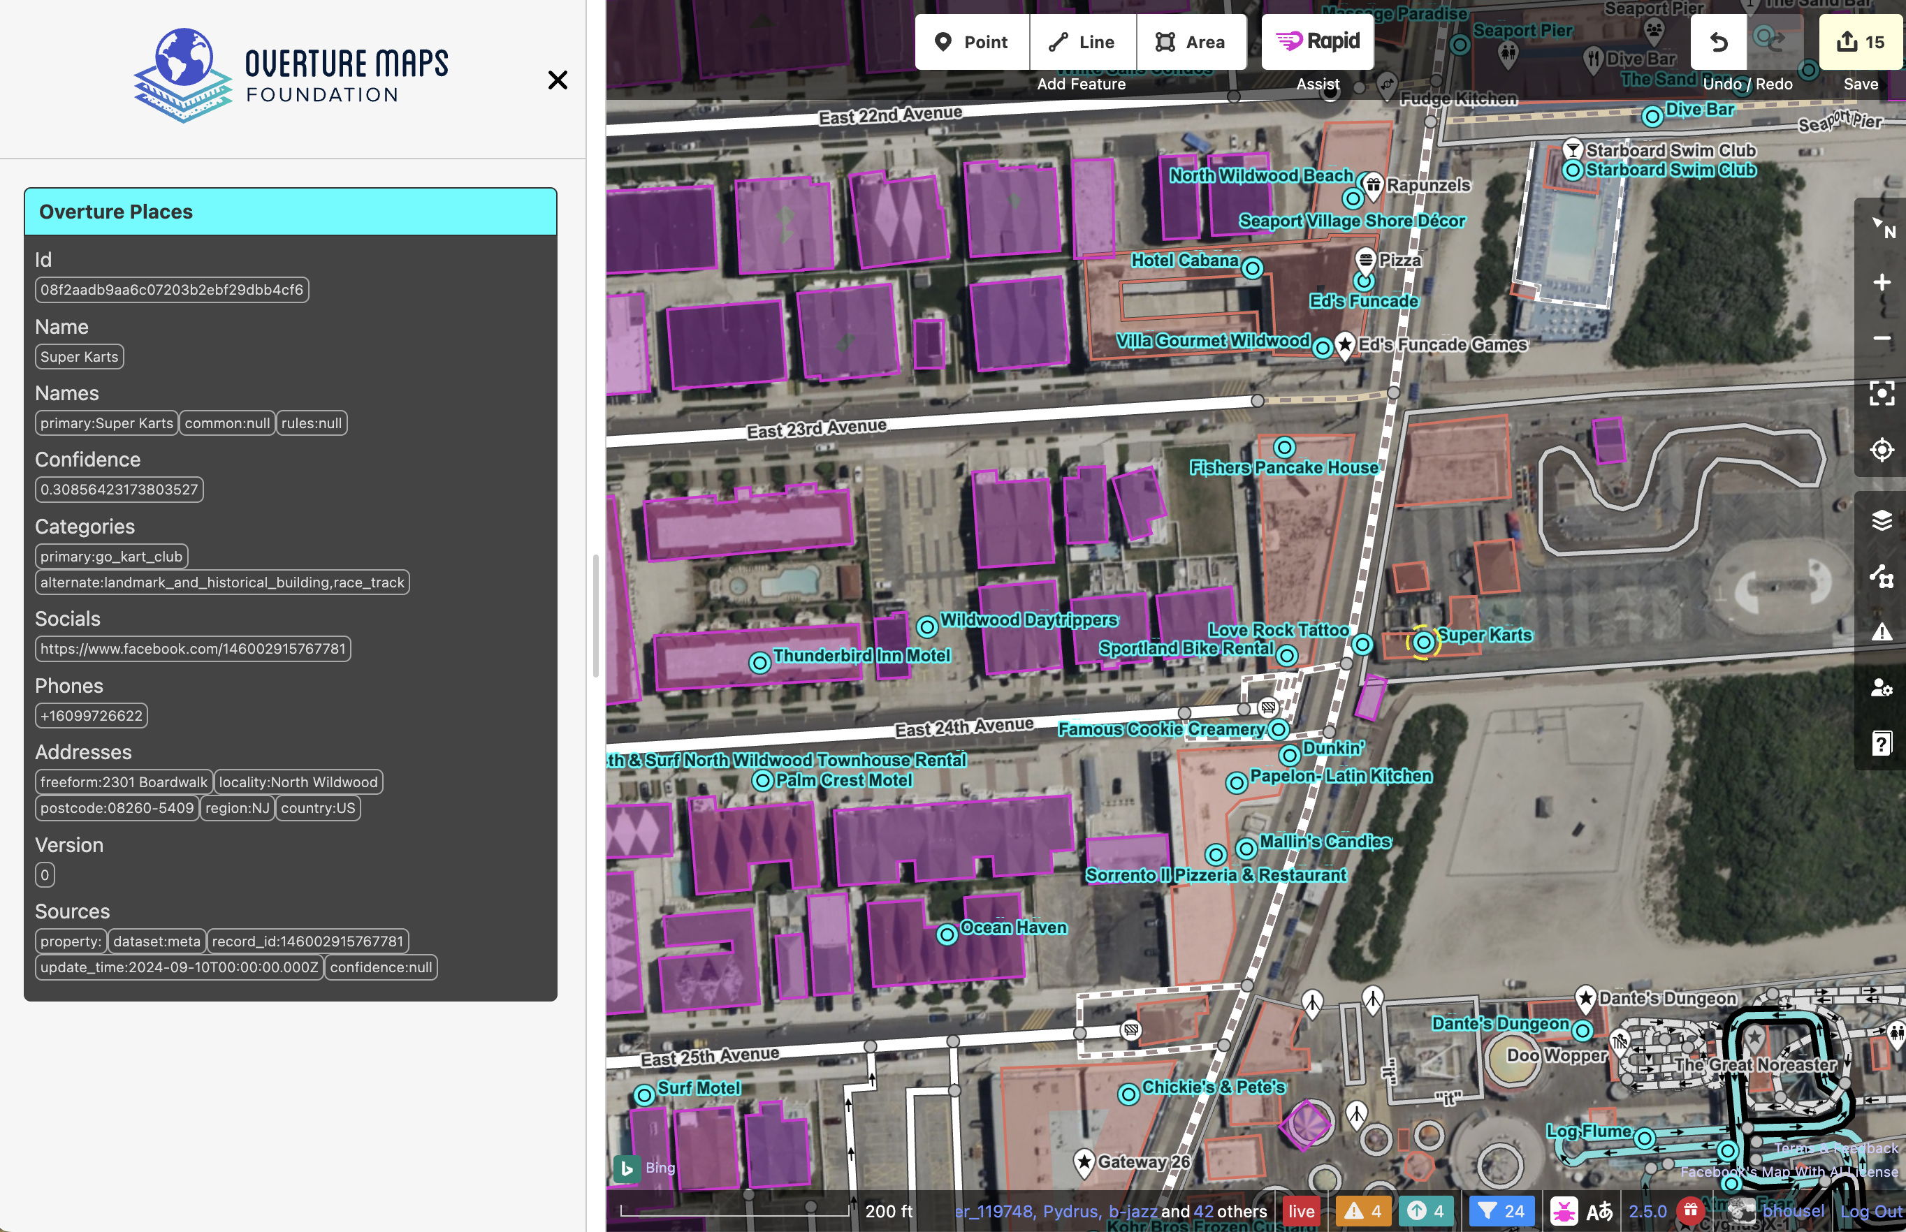Click the record_id:146002915767781 source tag
This screenshot has height=1232, width=1906.
[x=308, y=941]
